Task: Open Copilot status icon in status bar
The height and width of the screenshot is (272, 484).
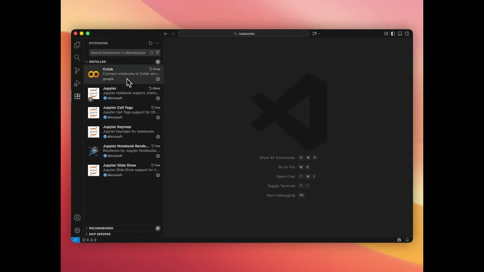Action: click(399, 240)
